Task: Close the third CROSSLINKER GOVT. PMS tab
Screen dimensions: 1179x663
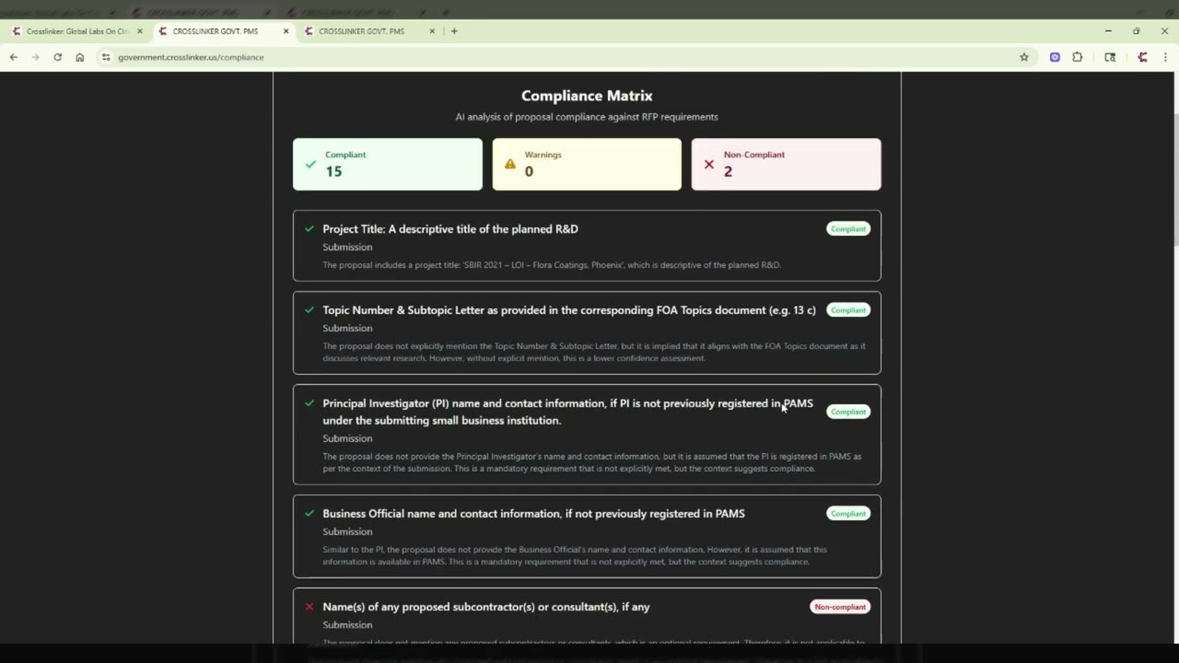Action: point(431,31)
